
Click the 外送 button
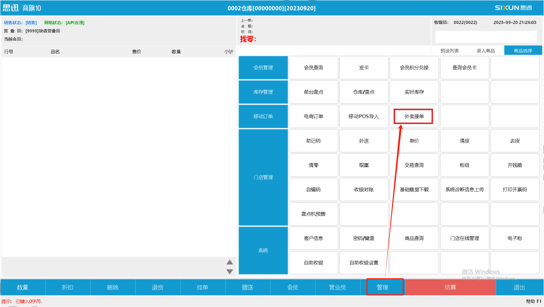coord(364,141)
